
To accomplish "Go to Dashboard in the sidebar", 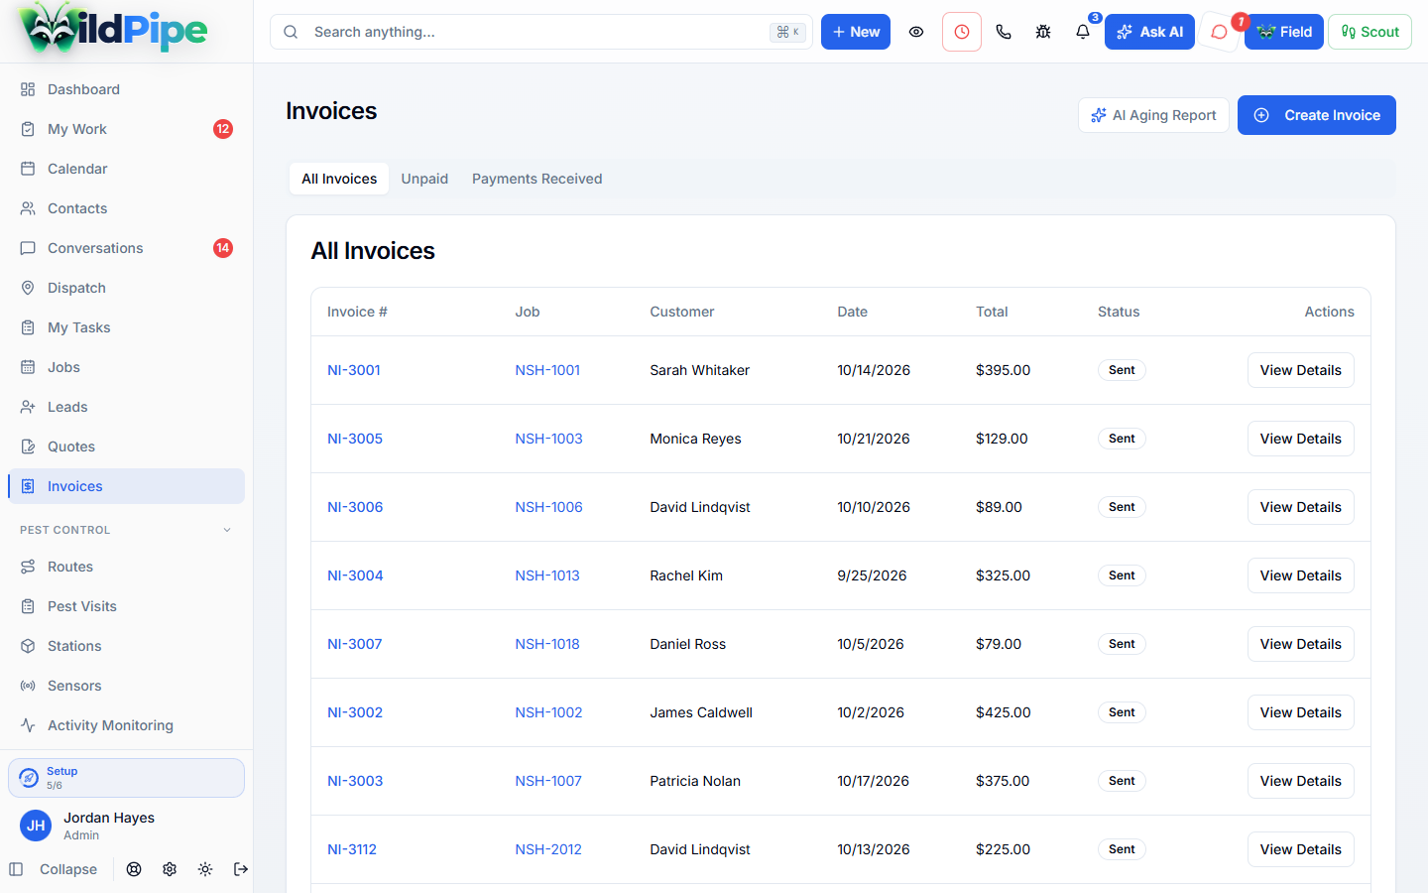I will click(x=126, y=89).
